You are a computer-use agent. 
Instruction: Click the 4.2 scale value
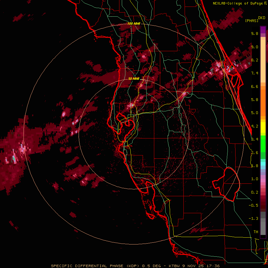tap(255, 126)
